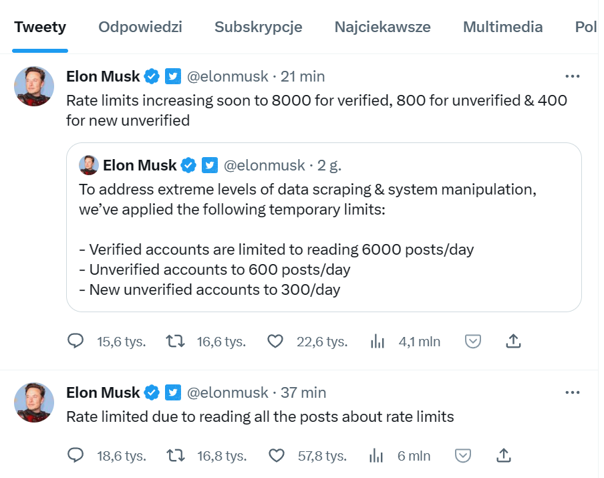Reply to the rate limits increasing tweet
This screenshot has height=478, width=604.
[76, 342]
